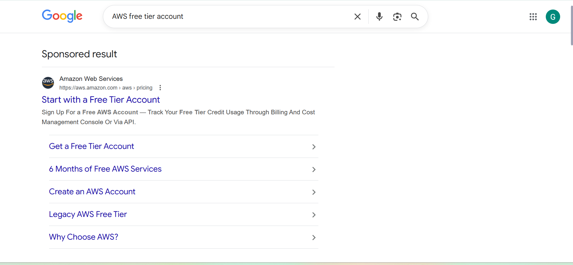Click the description text 'Sign Up For a Free AWS Account'
Image resolution: width=573 pixels, height=265 pixels.
pos(90,112)
